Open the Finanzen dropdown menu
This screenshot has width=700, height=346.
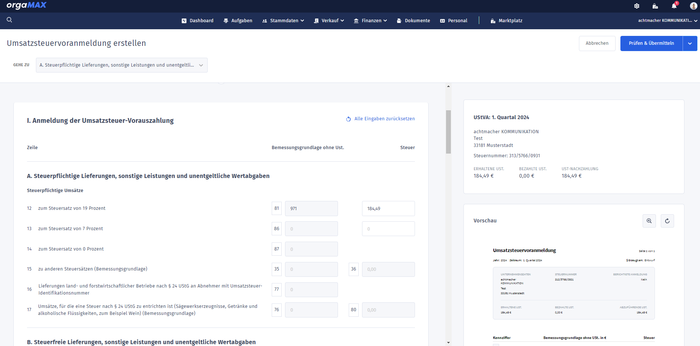point(370,21)
